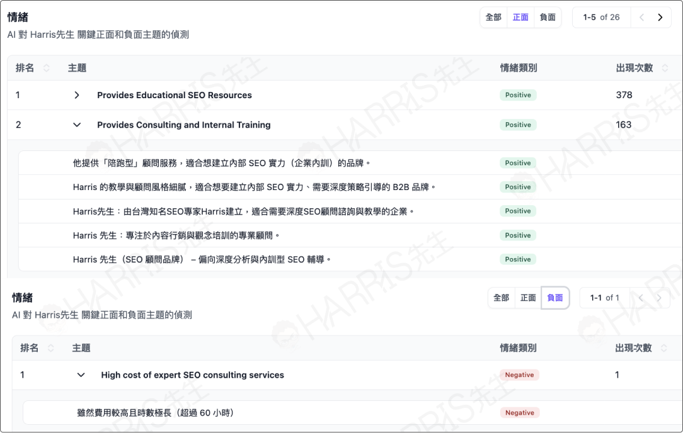Collapse High cost of expert SEO consulting row

point(81,375)
